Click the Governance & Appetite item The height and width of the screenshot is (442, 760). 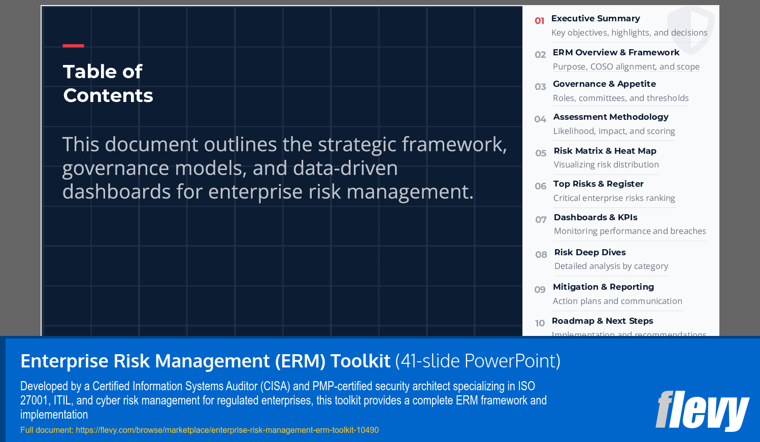click(604, 84)
